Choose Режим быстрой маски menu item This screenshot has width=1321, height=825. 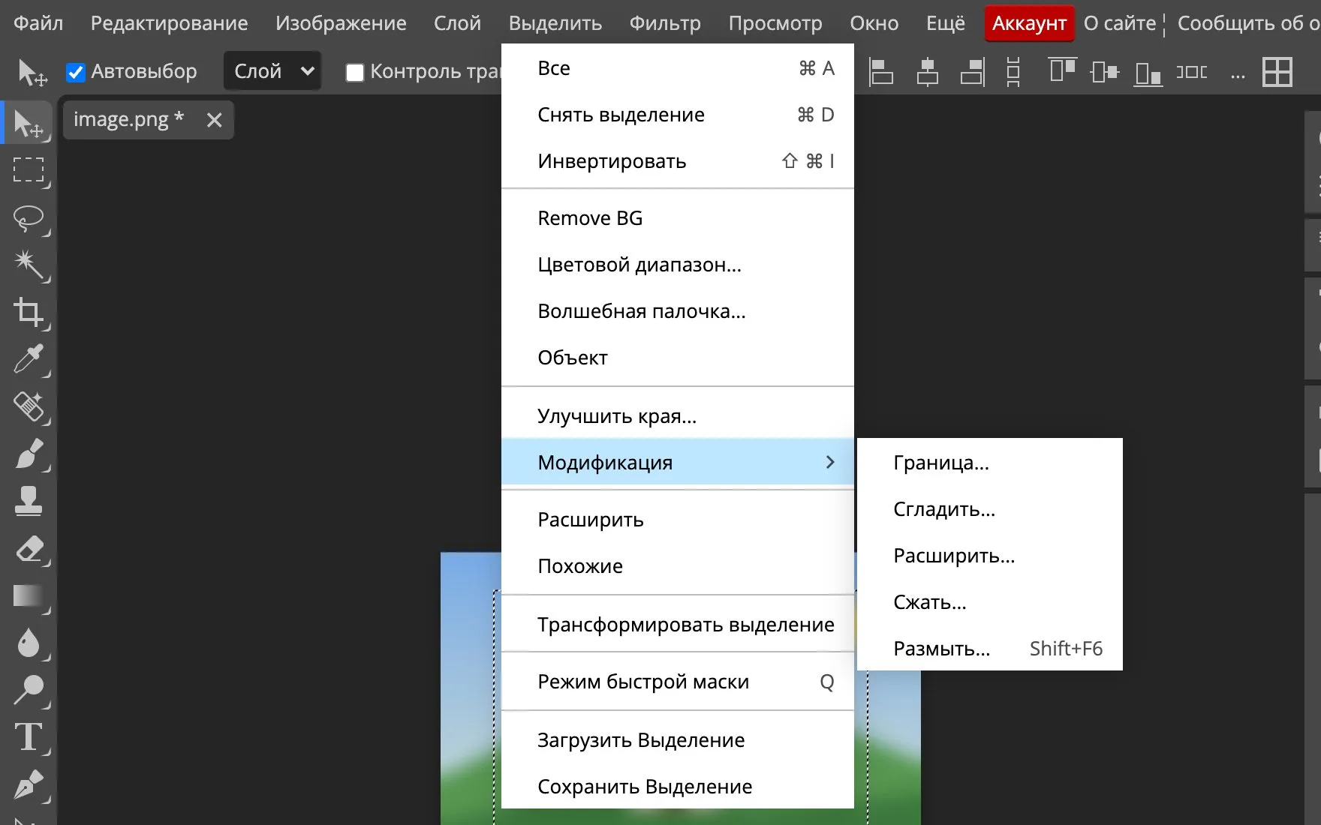tap(677, 682)
